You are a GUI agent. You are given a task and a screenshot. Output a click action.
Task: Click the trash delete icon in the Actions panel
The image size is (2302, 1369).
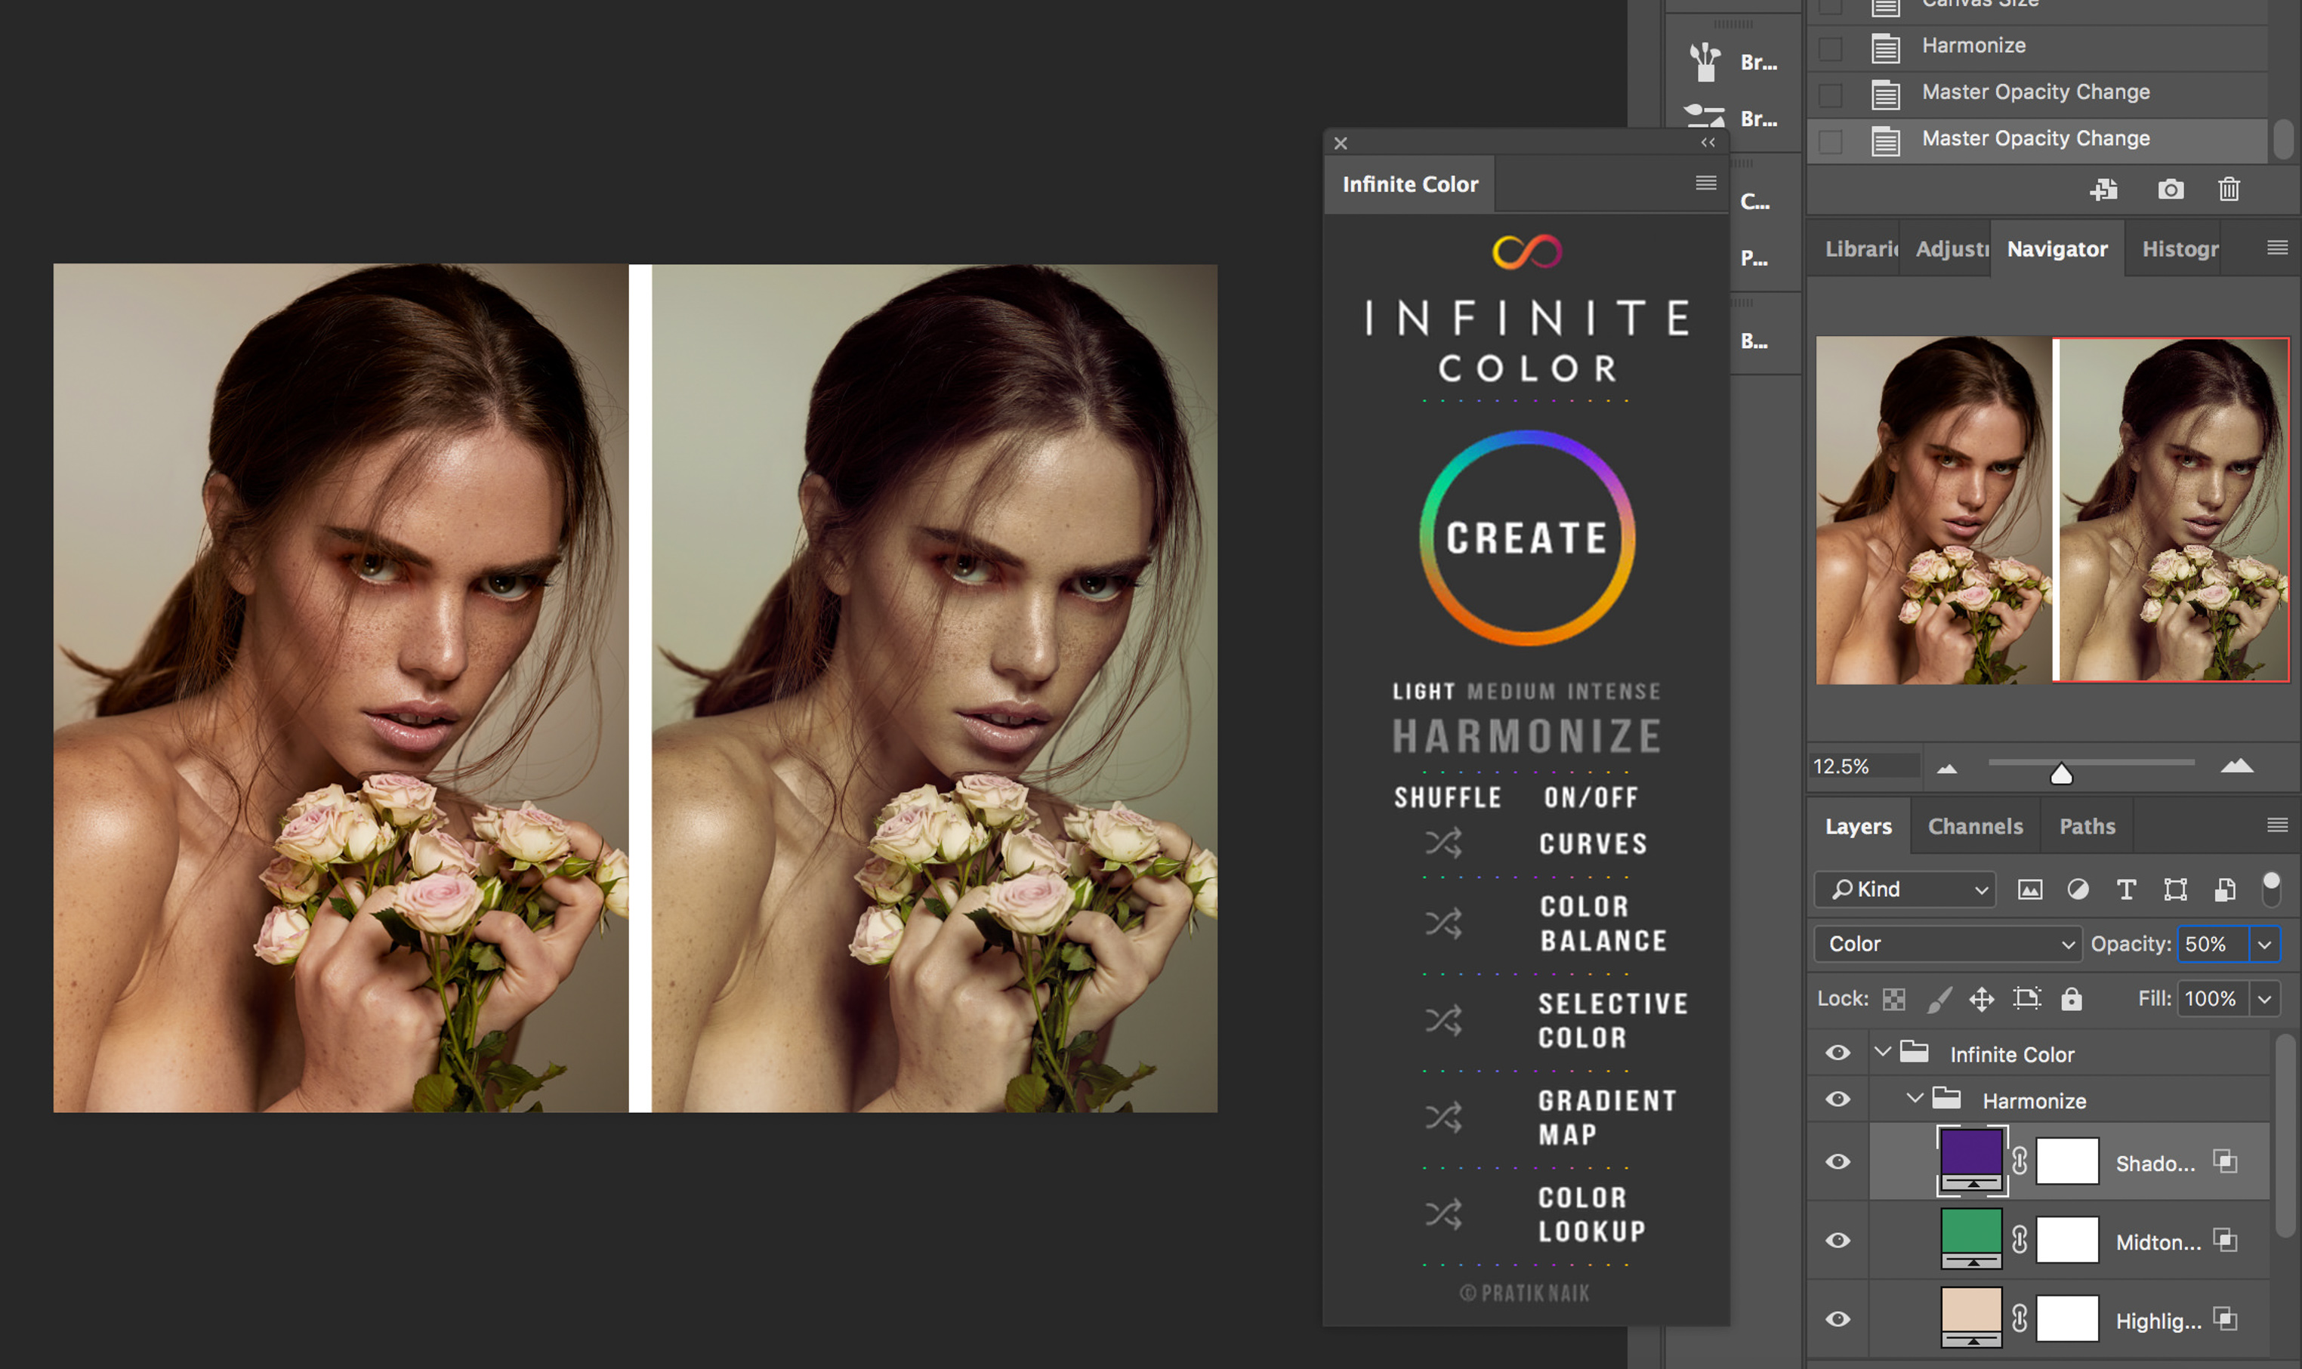point(2228,189)
